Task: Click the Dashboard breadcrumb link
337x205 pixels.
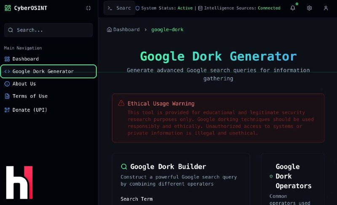Action: click(x=126, y=29)
